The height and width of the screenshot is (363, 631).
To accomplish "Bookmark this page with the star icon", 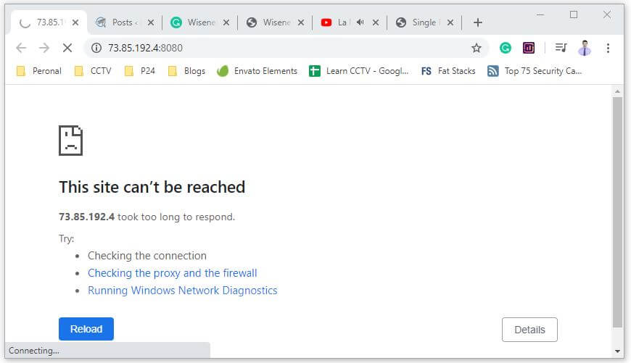I will click(x=477, y=48).
